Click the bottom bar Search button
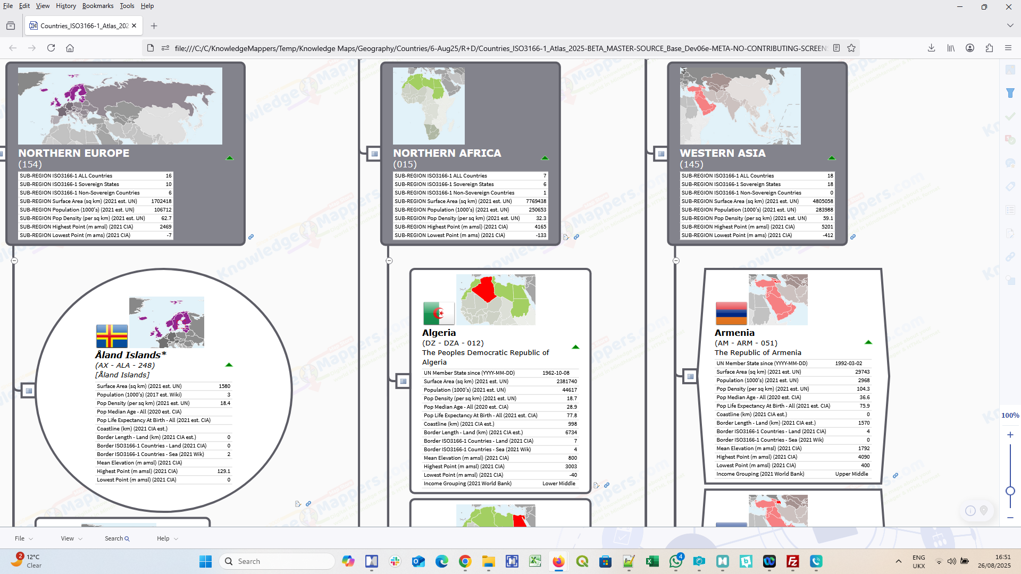Image resolution: width=1021 pixels, height=574 pixels. coord(117,538)
